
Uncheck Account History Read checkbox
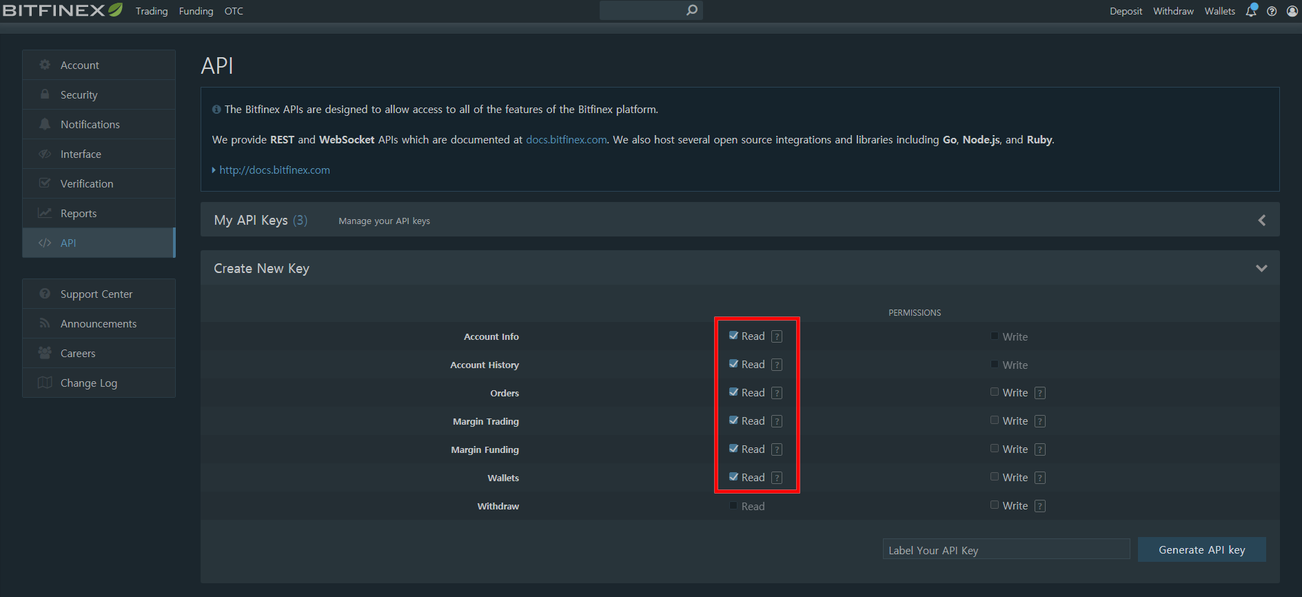click(x=733, y=364)
